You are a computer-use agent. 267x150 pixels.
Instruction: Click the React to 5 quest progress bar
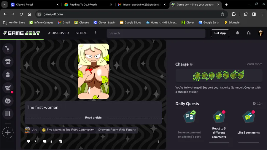coord(219,142)
